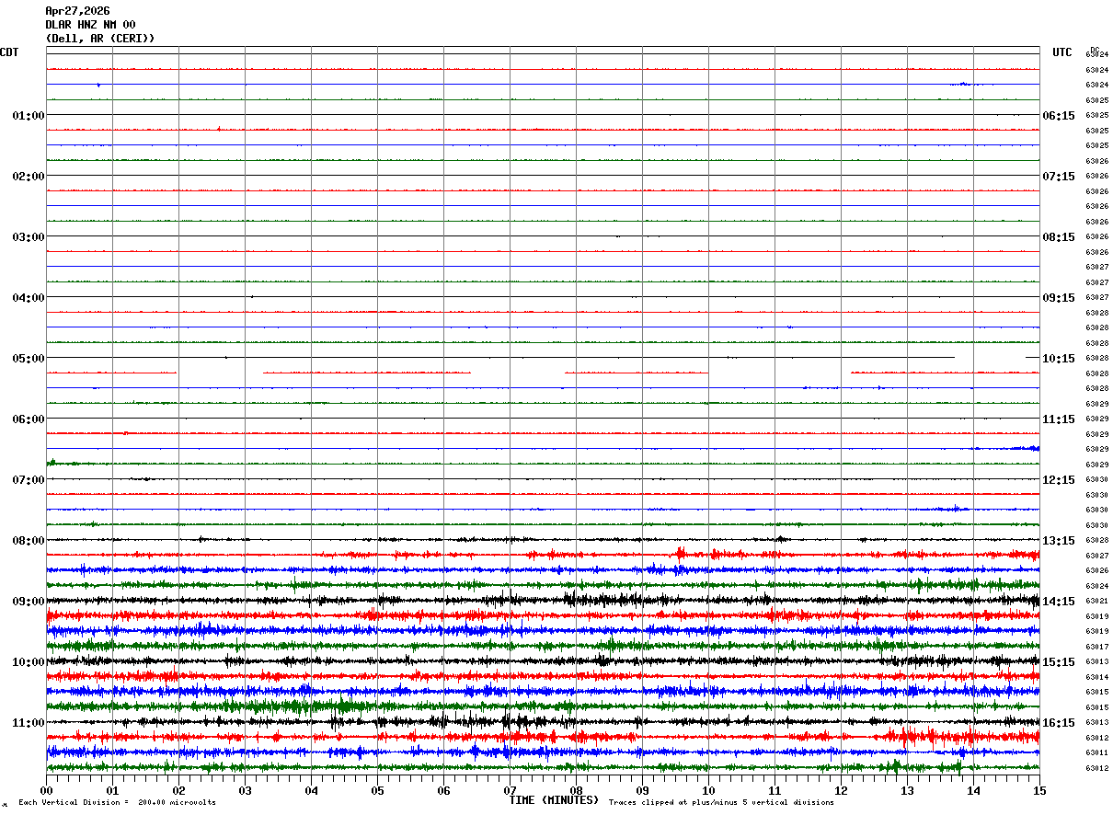Viewport: 1113px width, 815px height.
Task: Click minute tick label 08 on time axis
Action: [x=576, y=790]
